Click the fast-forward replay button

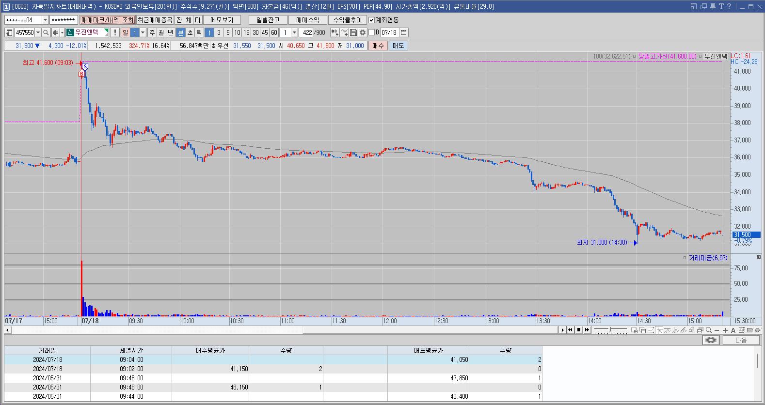(587, 330)
